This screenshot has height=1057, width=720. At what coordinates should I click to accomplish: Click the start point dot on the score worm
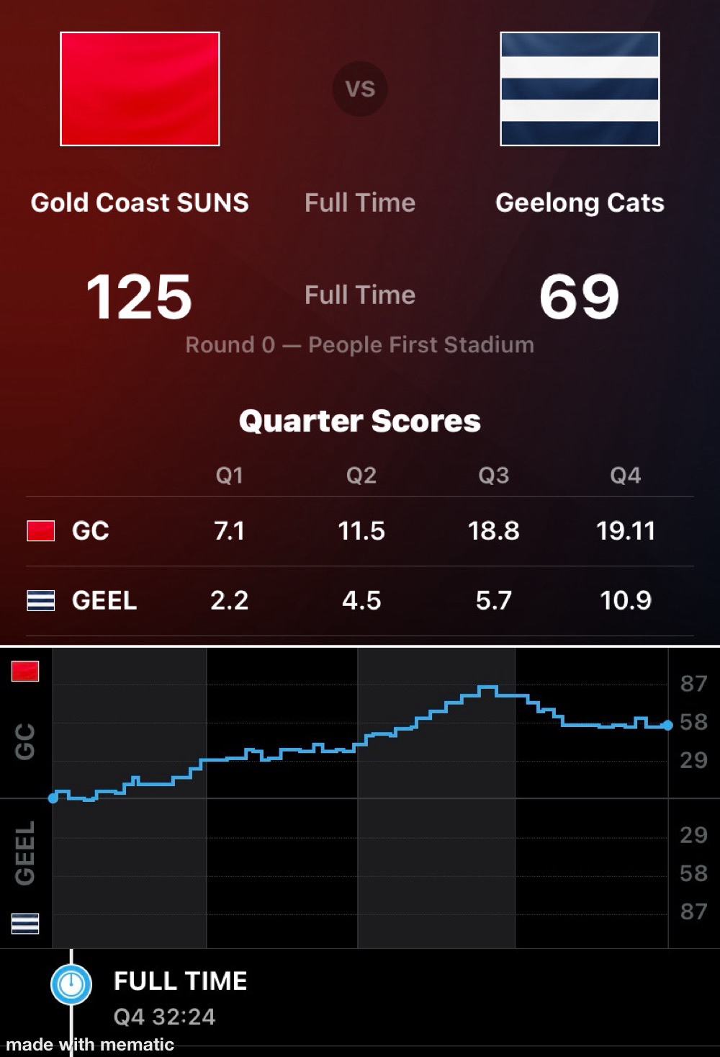(x=53, y=798)
